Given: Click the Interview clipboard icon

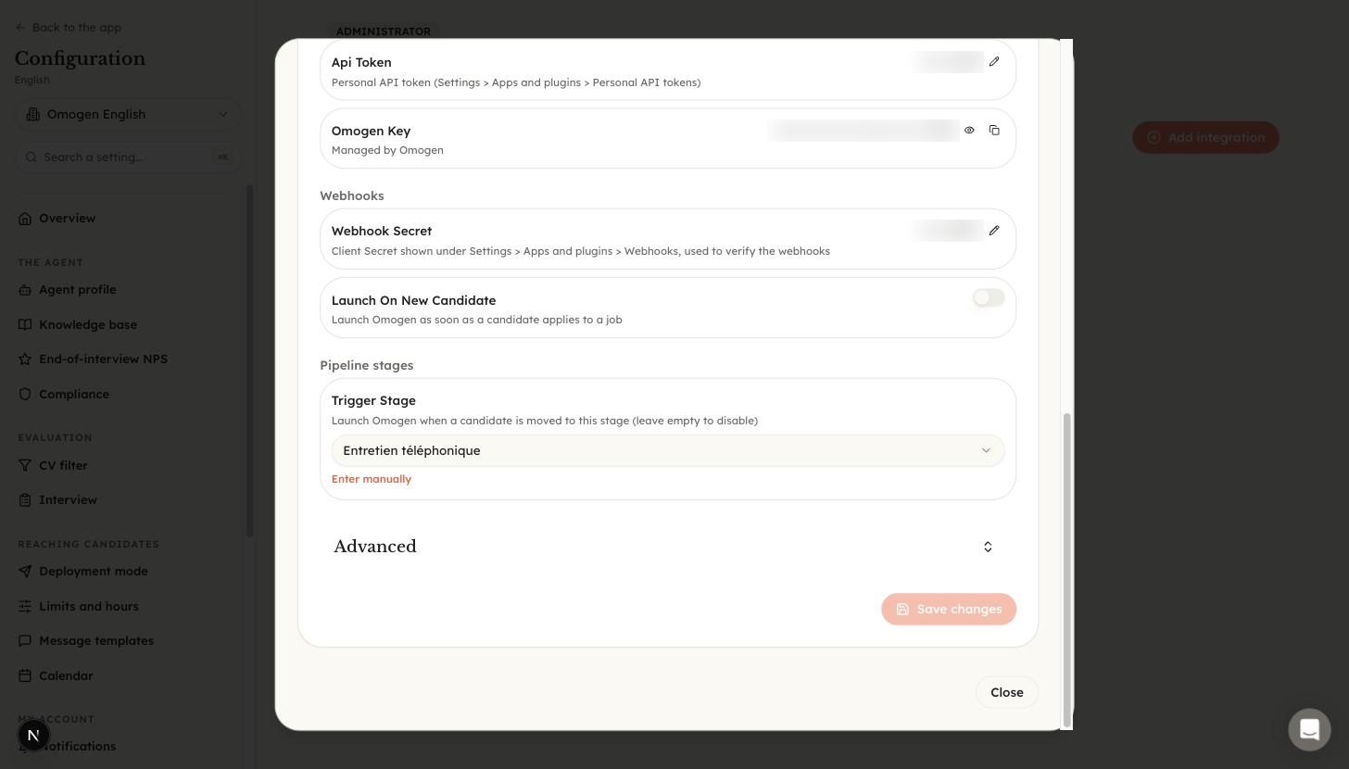Looking at the screenshot, I should click(x=25, y=500).
